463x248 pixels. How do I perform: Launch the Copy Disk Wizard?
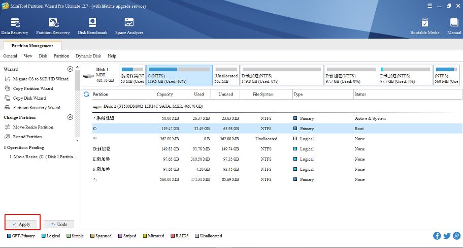pos(25,98)
